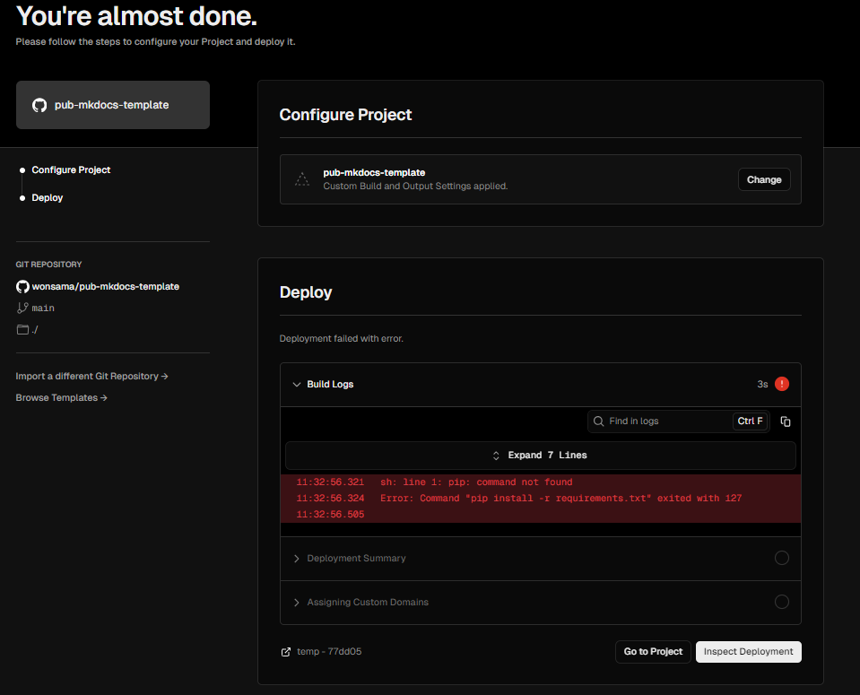Click the GitHub icon beside pub-mkdocs-template card
860x695 pixels.
(39, 105)
